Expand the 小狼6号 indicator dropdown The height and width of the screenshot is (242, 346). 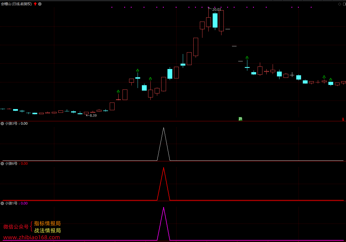pyautogui.click(x=3, y=164)
